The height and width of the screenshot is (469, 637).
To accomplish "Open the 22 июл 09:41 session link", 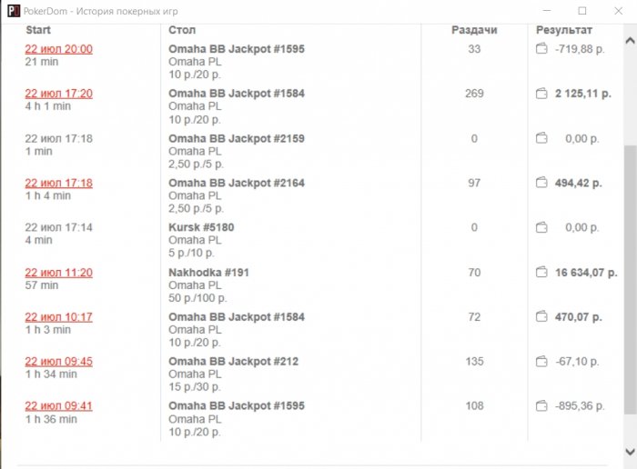I will tap(58, 406).
